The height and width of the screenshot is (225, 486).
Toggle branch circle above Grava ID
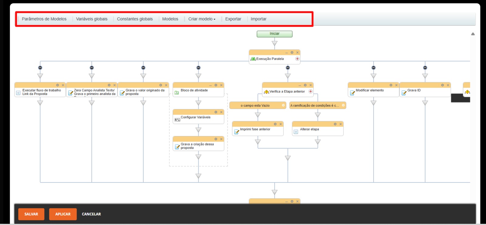[425, 68]
